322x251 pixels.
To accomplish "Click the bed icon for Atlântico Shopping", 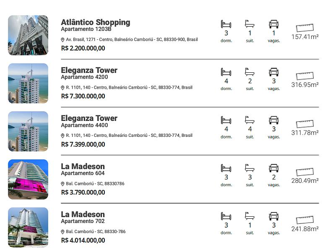I will click(x=226, y=24).
